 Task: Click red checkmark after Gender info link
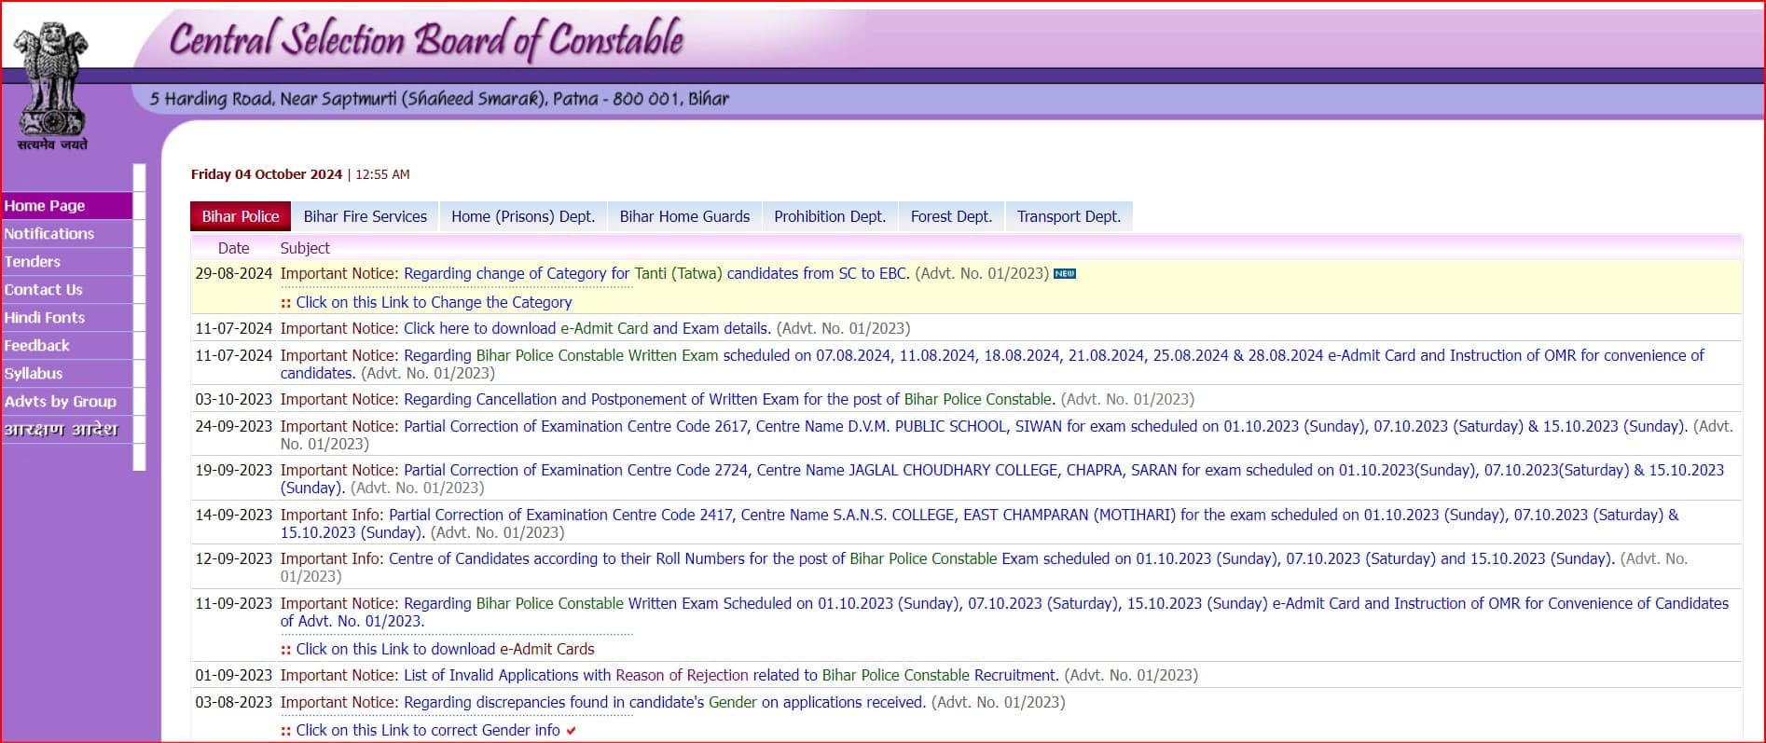[571, 731]
